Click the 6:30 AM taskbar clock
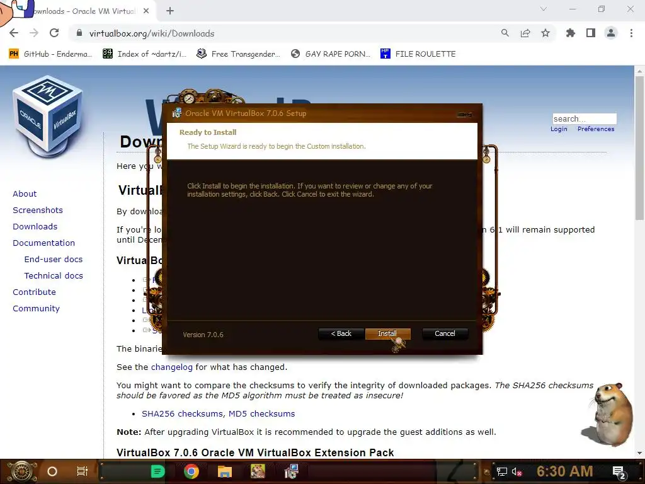The width and height of the screenshot is (645, 484). (x=565, y=471)
